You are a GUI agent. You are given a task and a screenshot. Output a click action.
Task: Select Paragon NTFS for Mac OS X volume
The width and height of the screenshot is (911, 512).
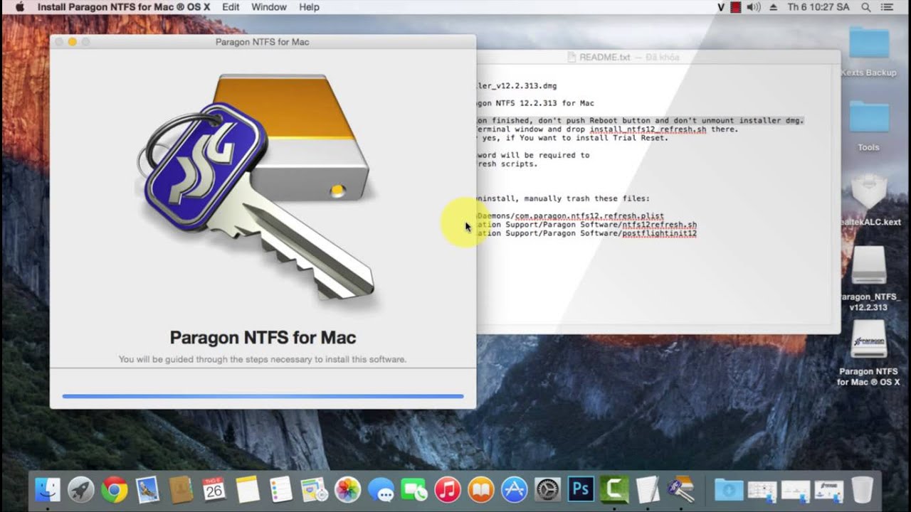coord(869,353)
